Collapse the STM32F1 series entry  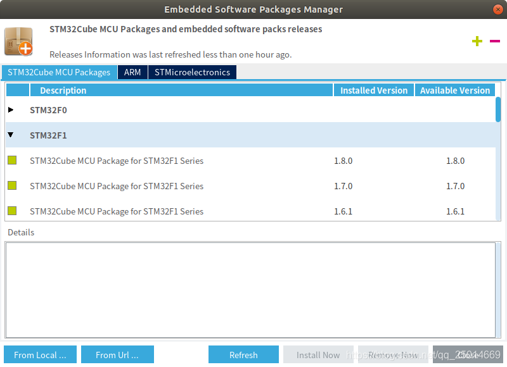click(11, 135)
